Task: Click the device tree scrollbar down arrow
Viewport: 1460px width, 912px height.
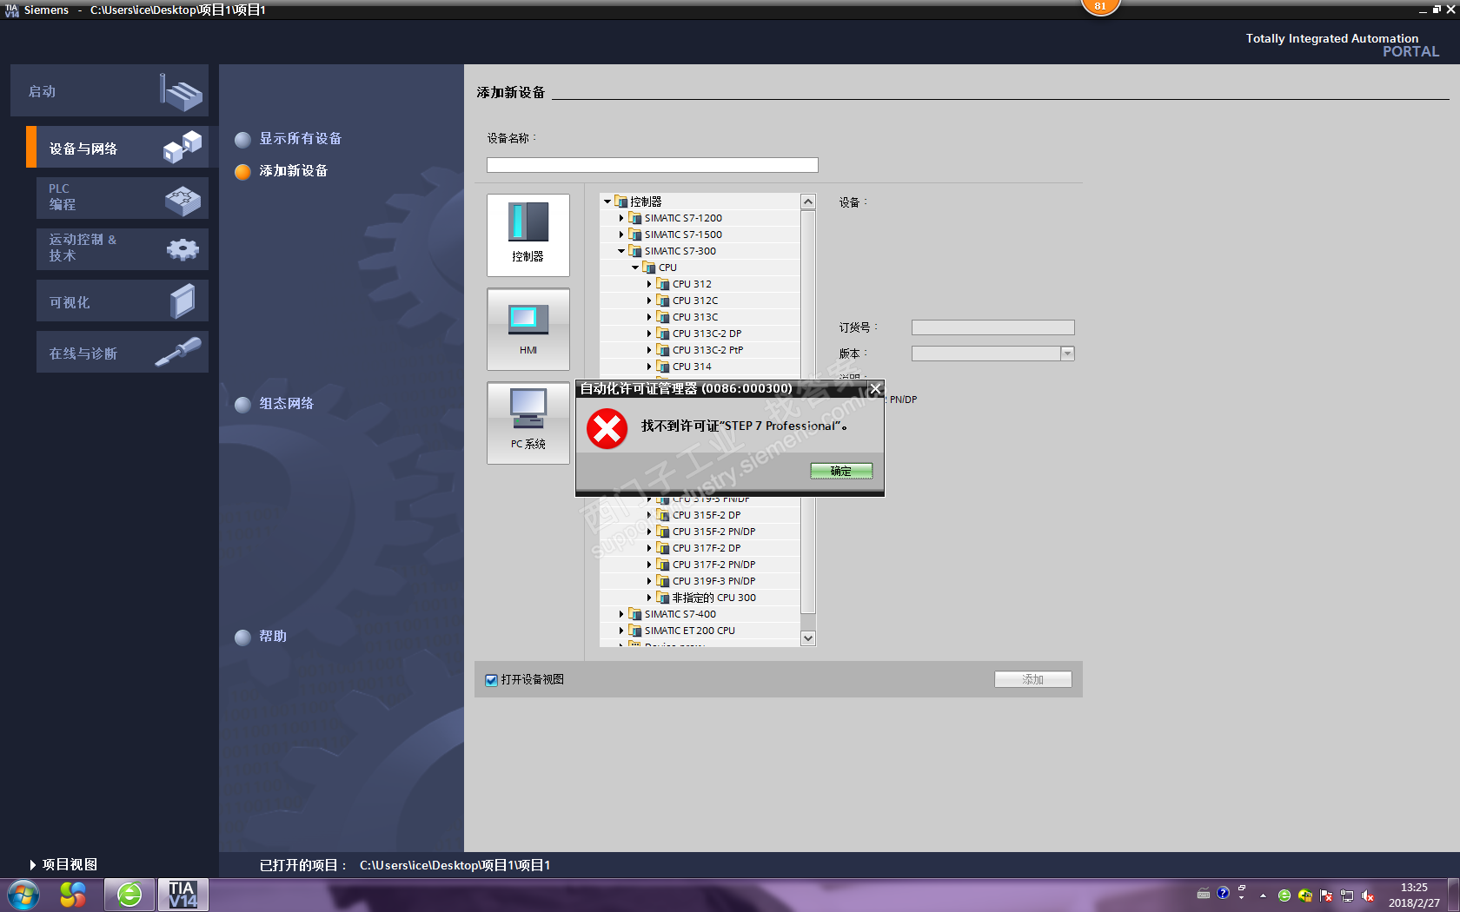Action: point(808,638)
